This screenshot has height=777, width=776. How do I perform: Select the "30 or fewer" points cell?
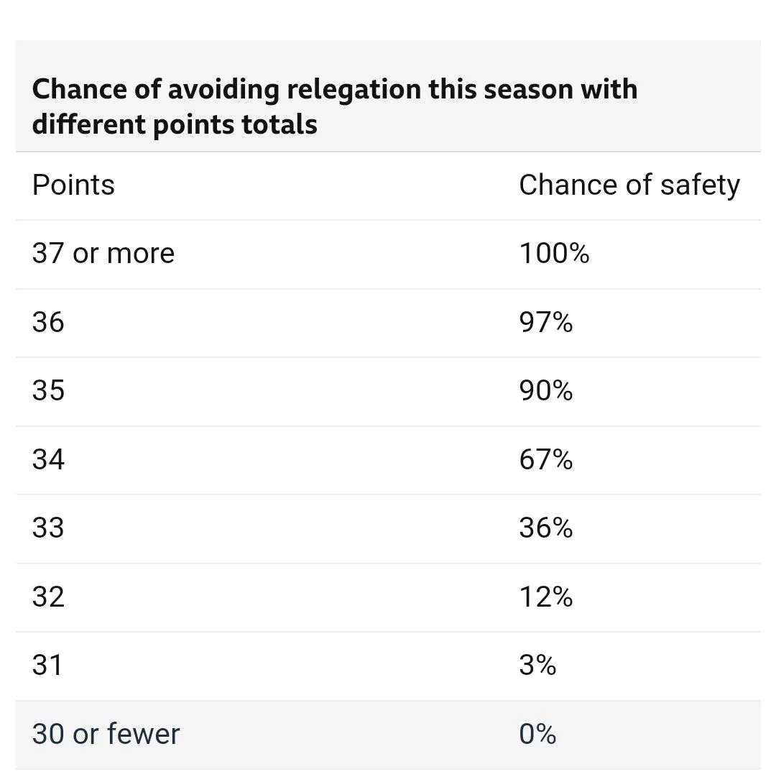click(x=106, y=734)
